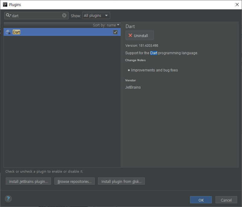The height and width of the screenshot is (207, 242).
Task: Click Install JetBrains plugin button
Action: [28, 181]
